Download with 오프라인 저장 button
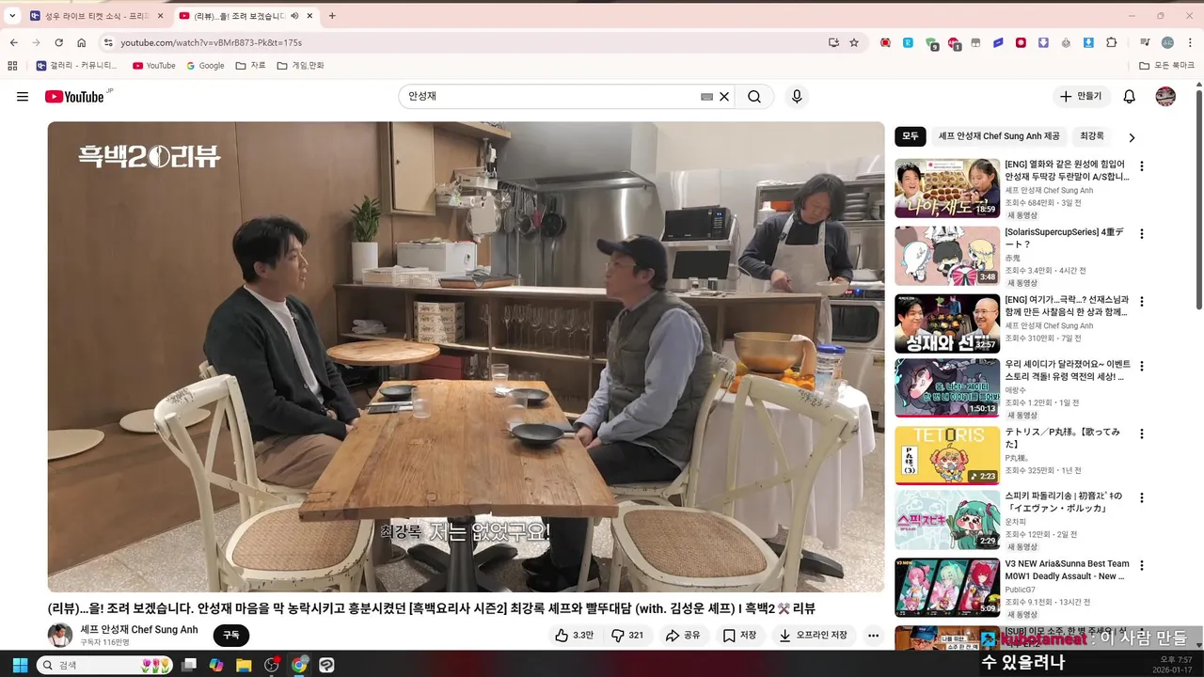This screenshot has width=1204, height=677. 814,636
